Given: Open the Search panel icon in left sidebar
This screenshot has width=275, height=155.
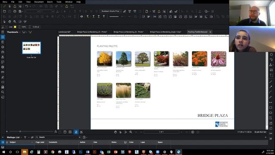Looking at the screenshot, I should [x=3, y=92].
